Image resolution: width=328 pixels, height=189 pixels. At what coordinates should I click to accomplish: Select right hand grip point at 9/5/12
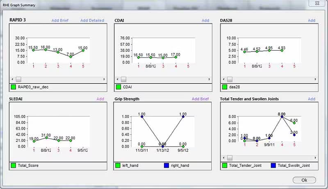point(183,117)
